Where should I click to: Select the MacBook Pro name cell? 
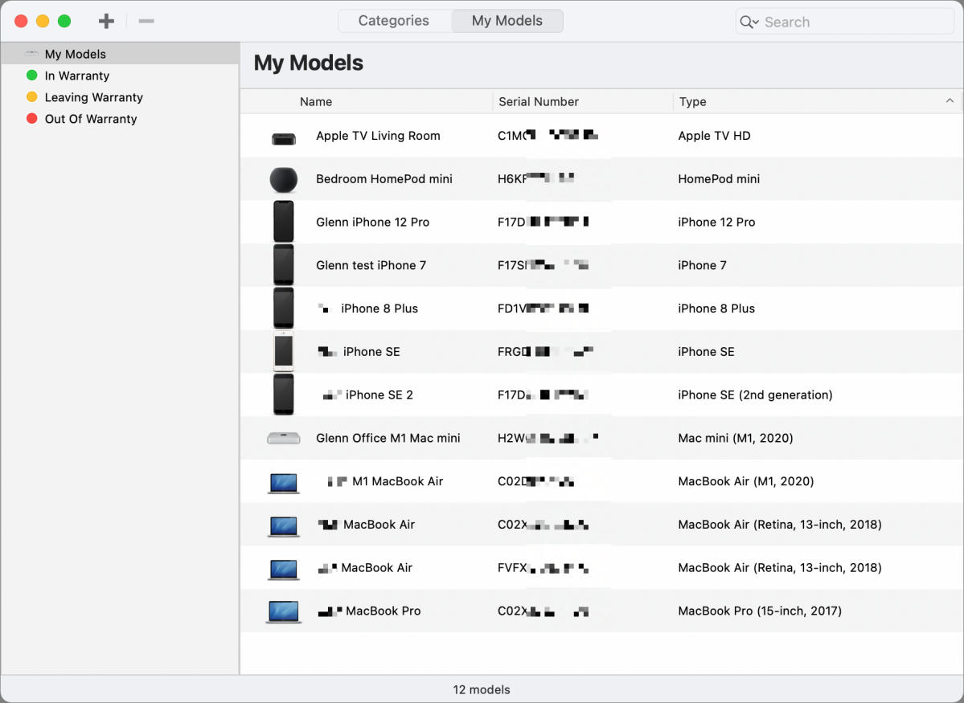click(369, 611)
